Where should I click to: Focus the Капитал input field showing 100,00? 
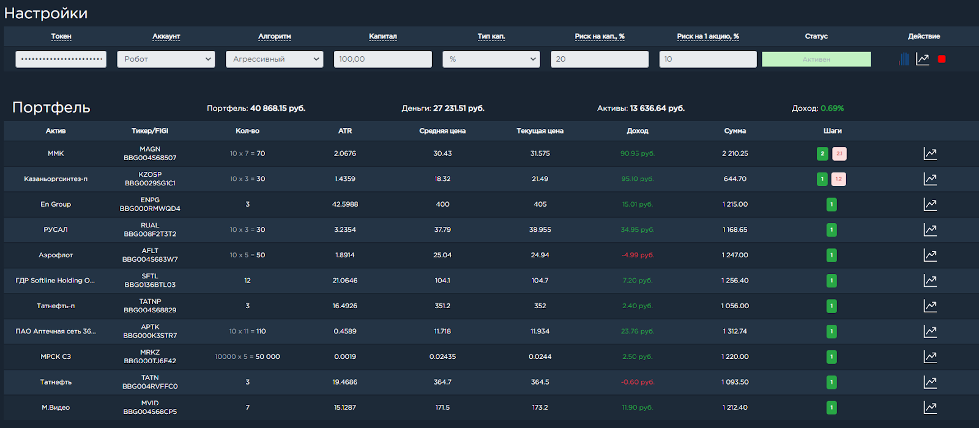(x=382, y=59)
